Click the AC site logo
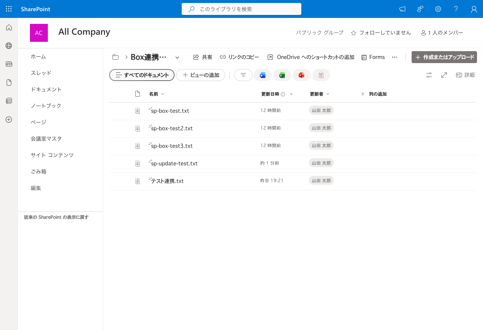 [39, 33]
